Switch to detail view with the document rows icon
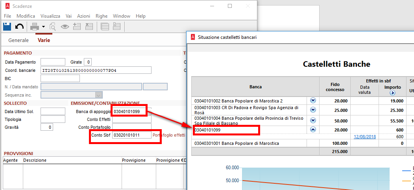 click(x=117, y=26)
